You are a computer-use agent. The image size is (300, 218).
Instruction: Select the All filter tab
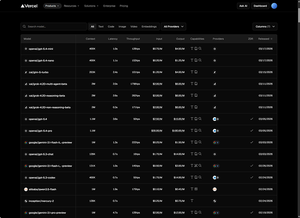[x=93, y=27]
